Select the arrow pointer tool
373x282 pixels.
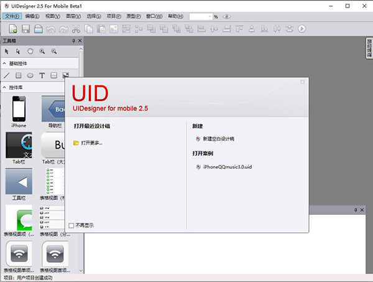[7, 51]
